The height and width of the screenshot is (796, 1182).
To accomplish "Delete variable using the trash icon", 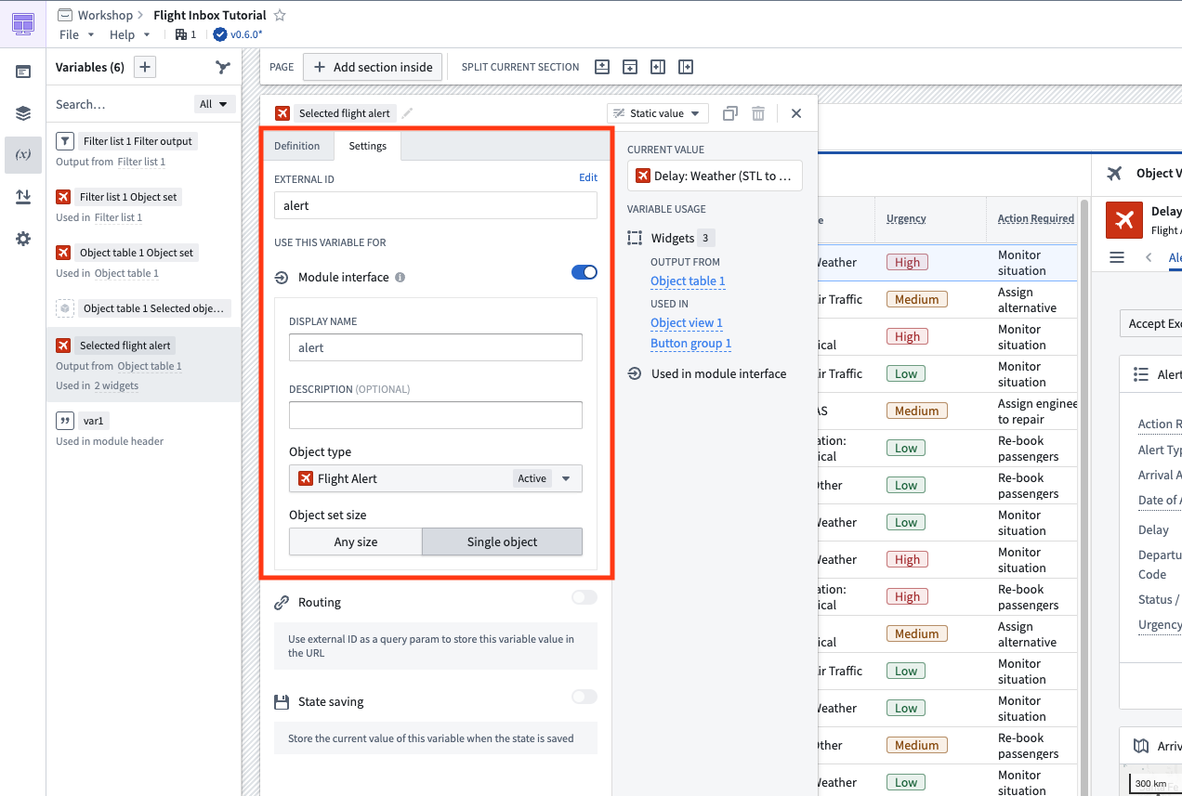I will [758, 113].
